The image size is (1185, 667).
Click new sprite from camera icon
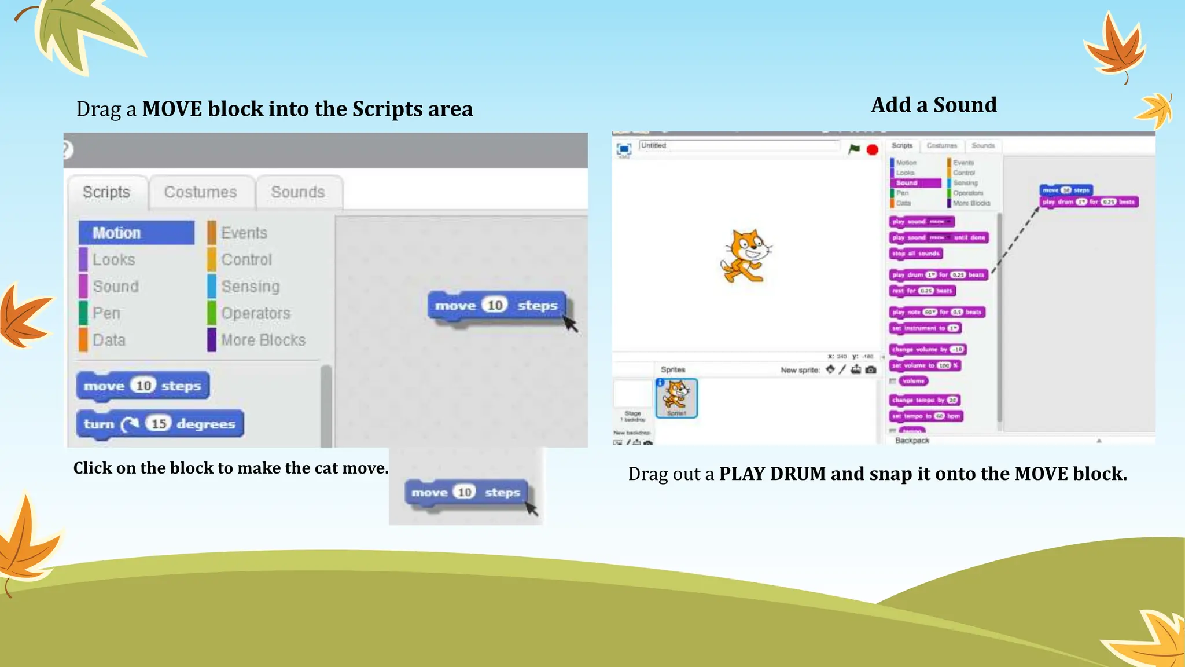(x=871, y=369)
